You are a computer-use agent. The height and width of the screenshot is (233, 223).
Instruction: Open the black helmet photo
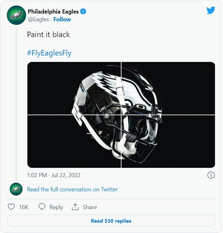121,115
